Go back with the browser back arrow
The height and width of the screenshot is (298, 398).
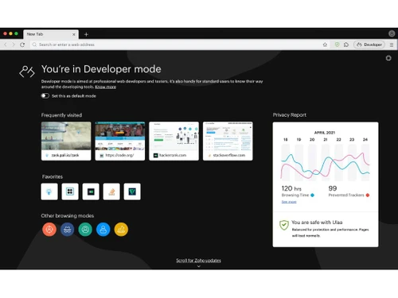click(x=6, y=45)
